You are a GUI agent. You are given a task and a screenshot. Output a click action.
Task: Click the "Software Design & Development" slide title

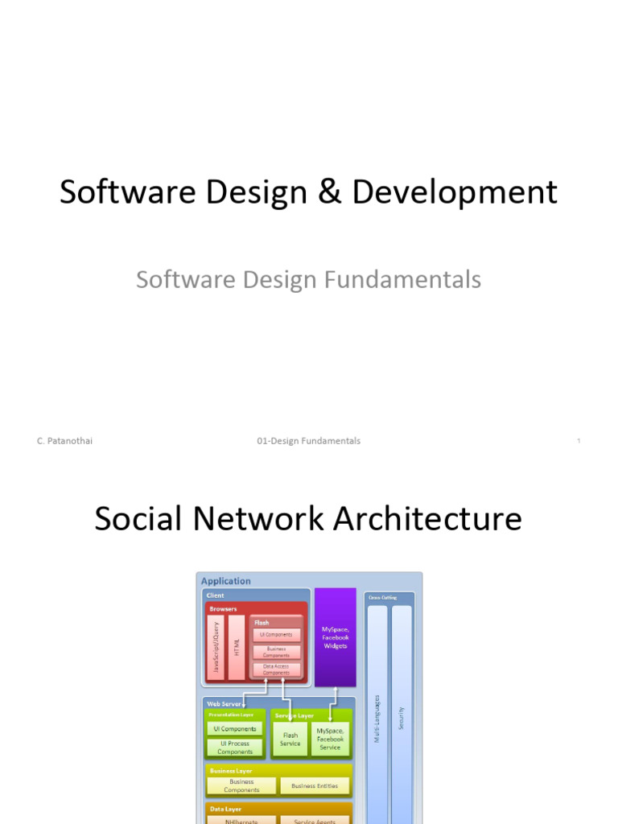click(308, 193)
